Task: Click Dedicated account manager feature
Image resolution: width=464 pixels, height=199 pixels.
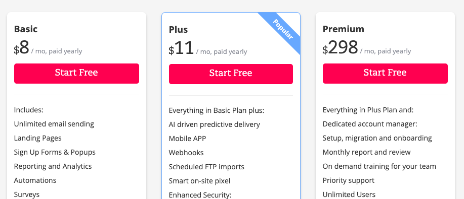Action: click(370, 124)
